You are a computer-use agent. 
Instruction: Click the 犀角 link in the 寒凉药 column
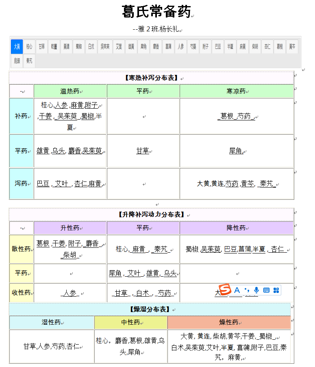point(235,151)
